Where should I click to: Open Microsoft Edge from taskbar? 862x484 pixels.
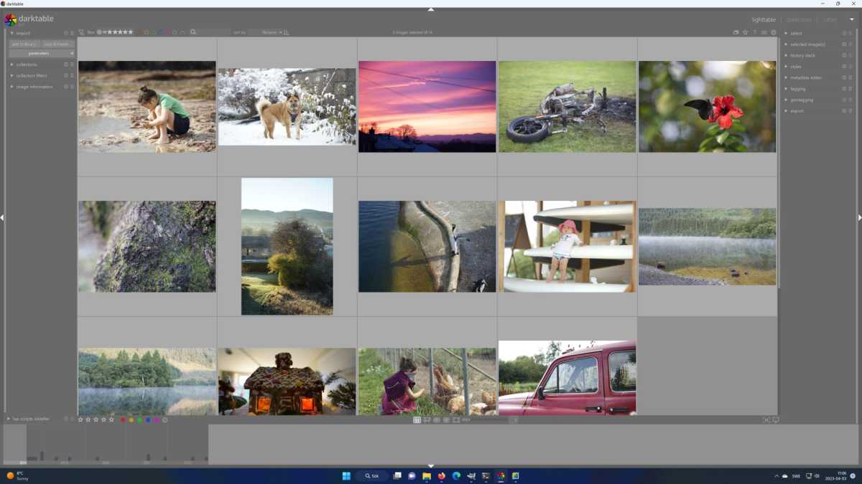click(456, 475)
